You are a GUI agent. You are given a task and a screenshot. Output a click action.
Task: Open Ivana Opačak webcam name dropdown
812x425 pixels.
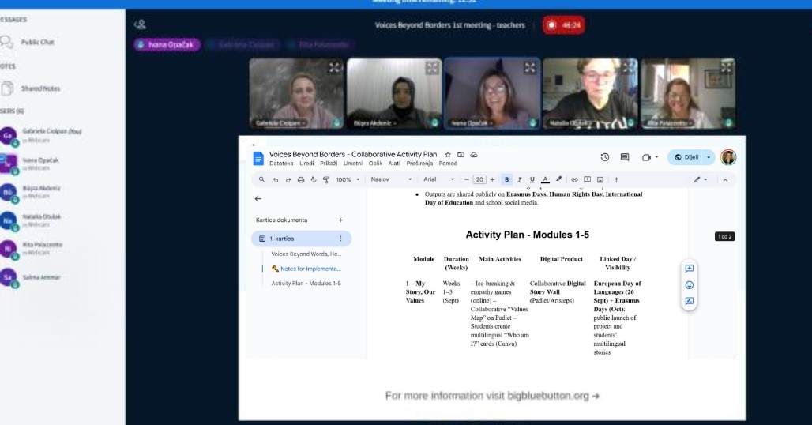pos(472,123)
